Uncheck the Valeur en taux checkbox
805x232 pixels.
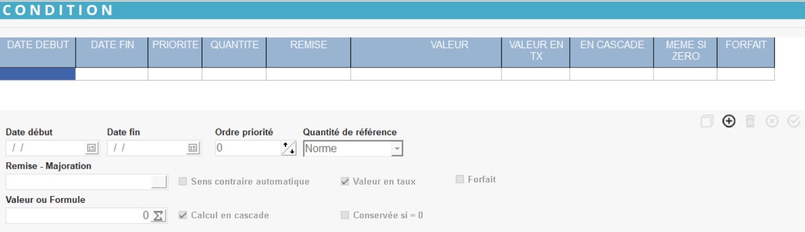pos(345,181)
